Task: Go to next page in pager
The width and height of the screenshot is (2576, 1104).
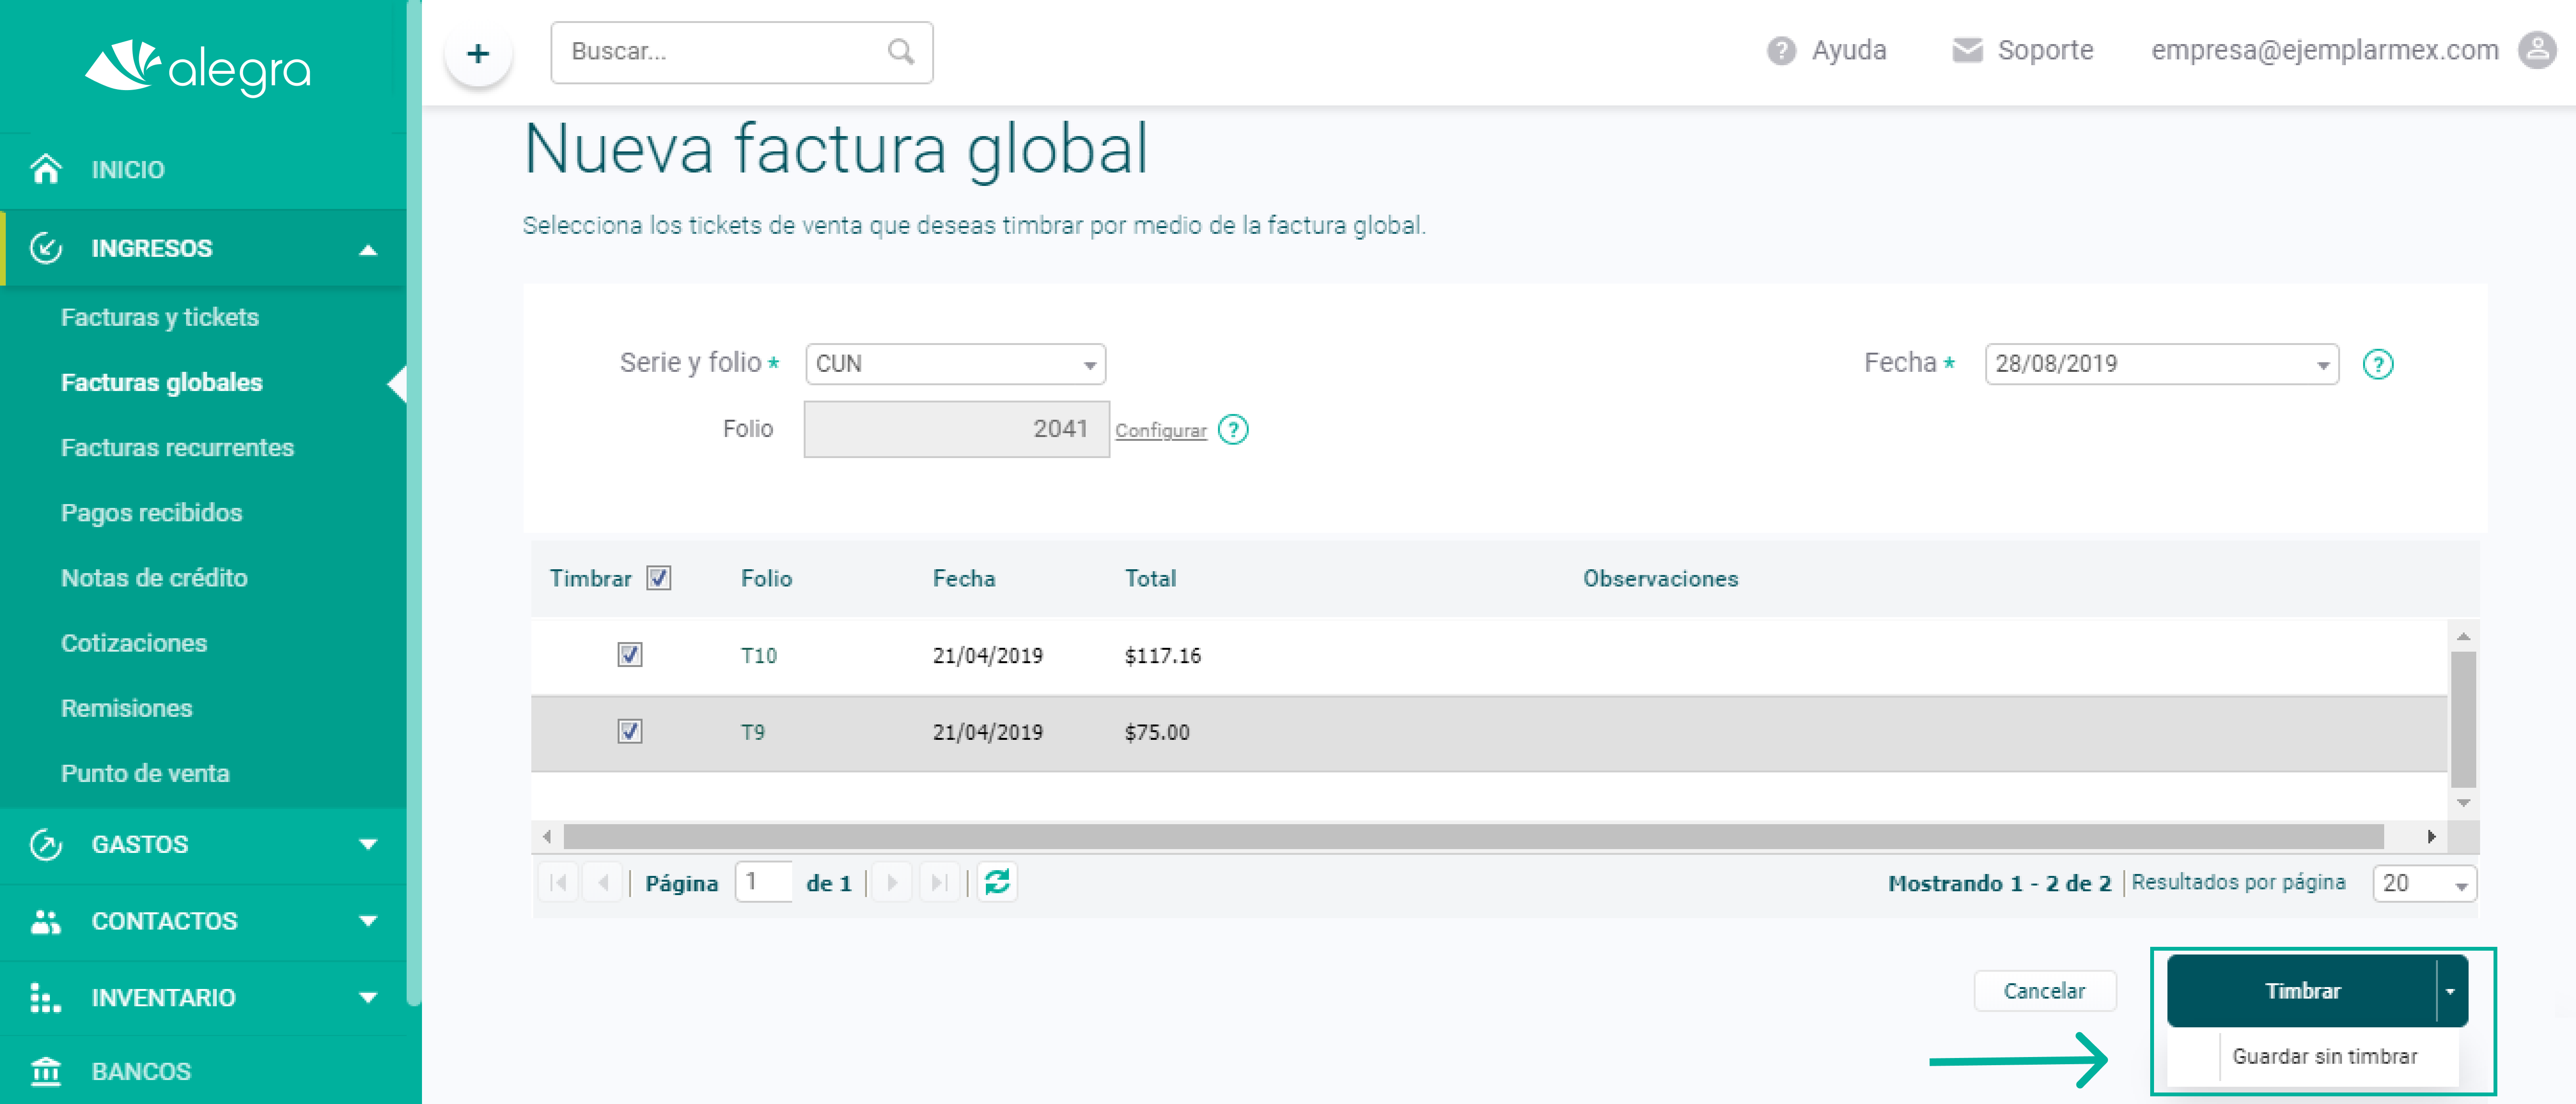Action: click(x=892, y=882)
